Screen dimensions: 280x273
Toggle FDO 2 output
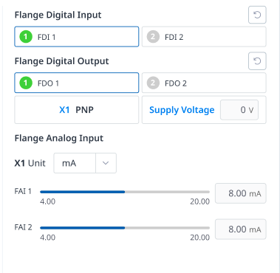[204, 83]
